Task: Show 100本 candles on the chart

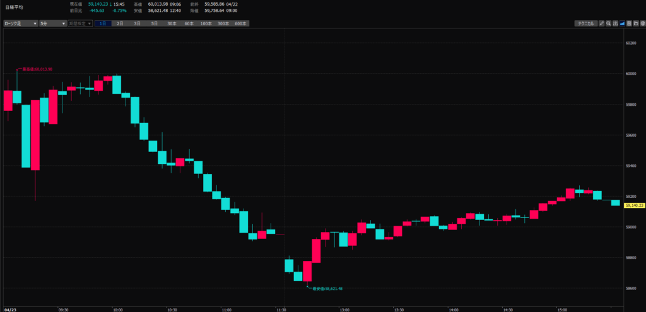Action: pos(206,23)
